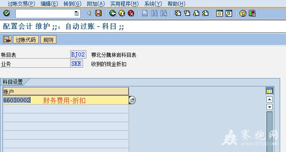Open the 实用程序(M) menu
Screen dimensions: 286x152
point(124,4)
